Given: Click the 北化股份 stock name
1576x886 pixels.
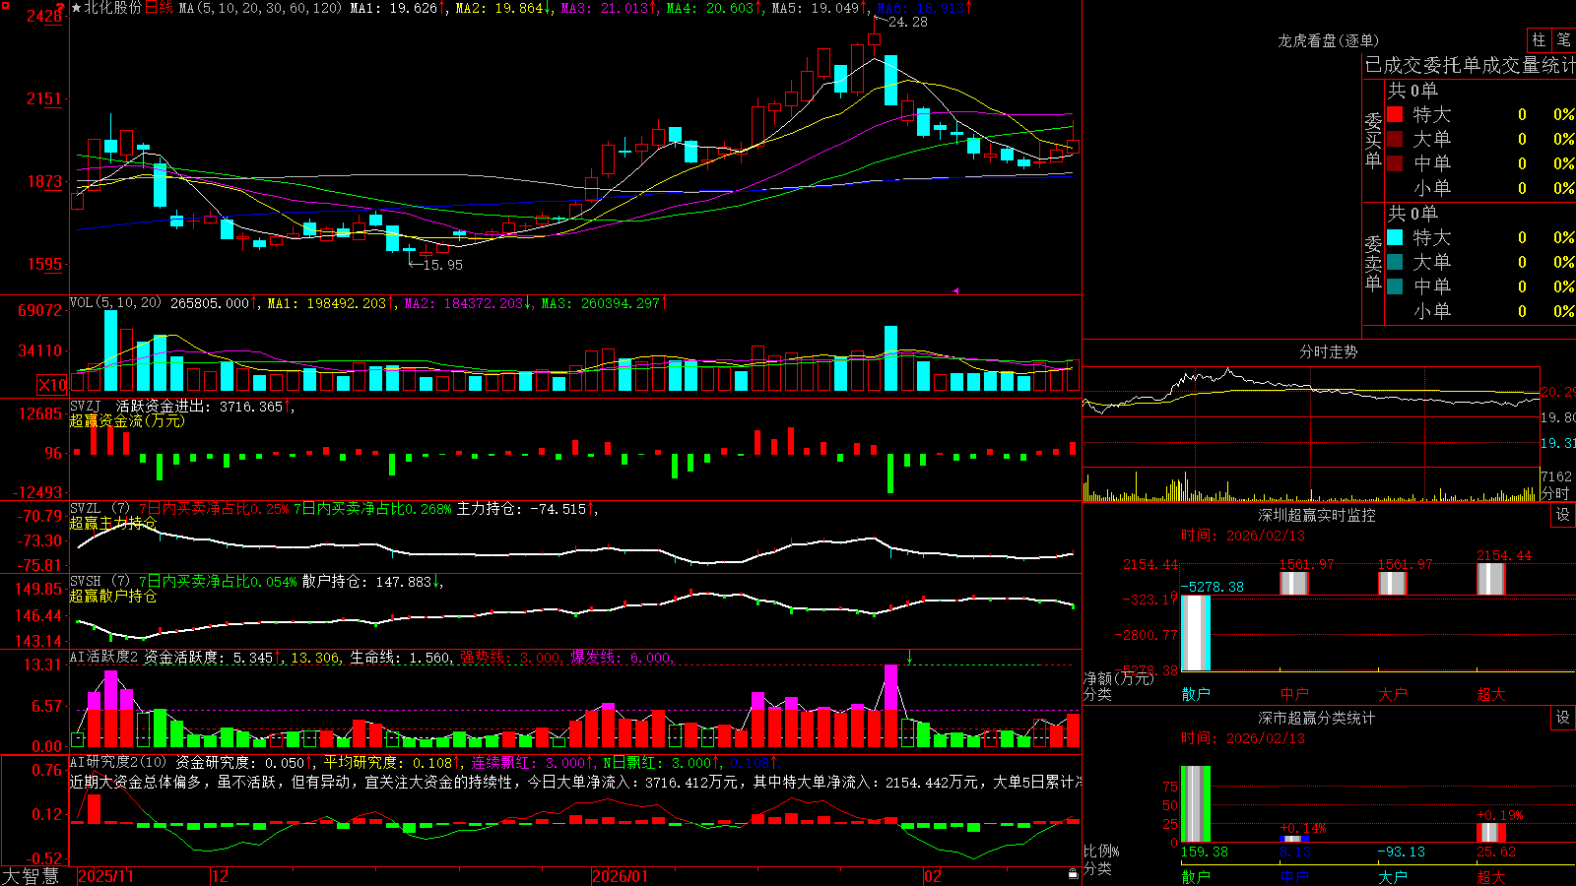Looking at the screenshot, I should tap(113, 8).
